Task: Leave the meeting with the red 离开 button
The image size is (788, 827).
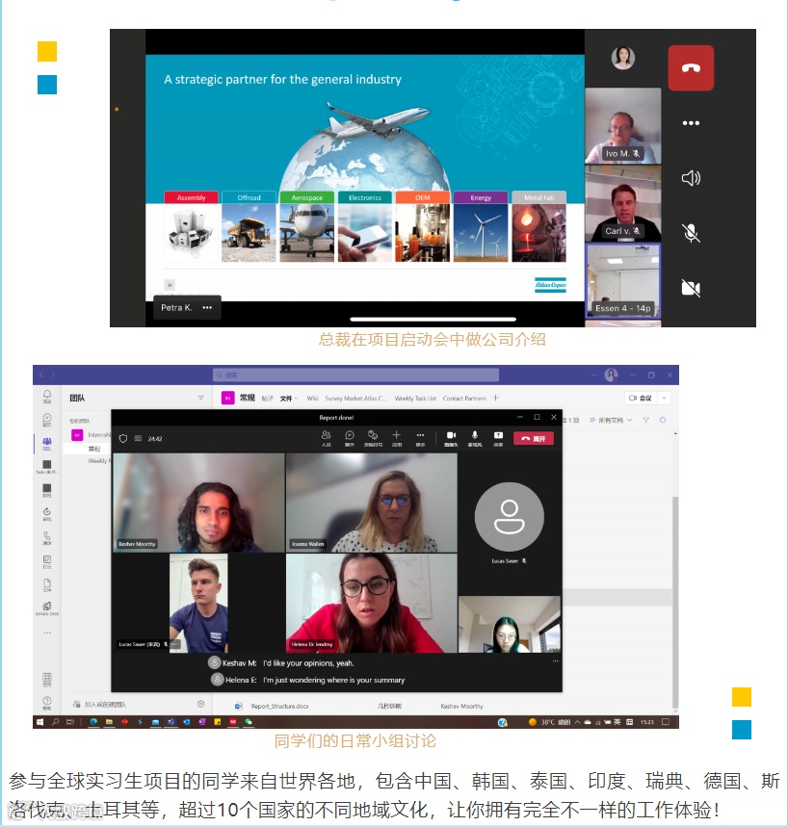Action: (x=534, y=439)
